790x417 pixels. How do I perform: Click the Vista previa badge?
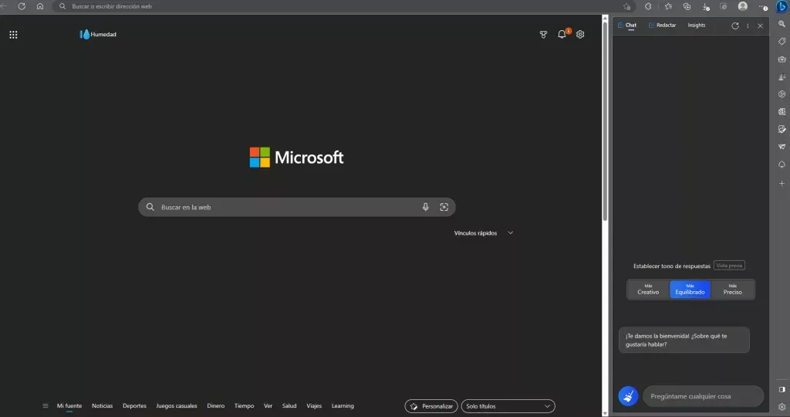pos(729,266)
